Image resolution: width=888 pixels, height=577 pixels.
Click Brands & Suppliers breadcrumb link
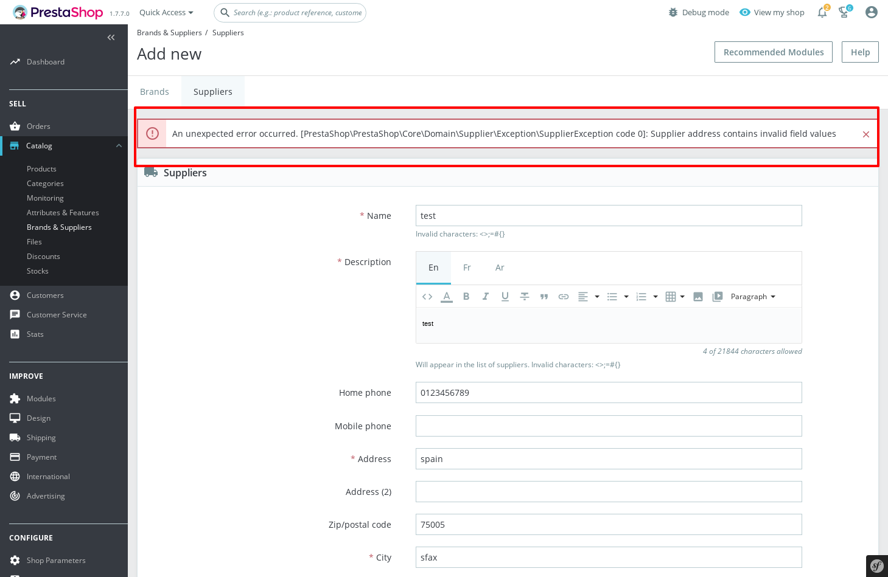tap(169, 33)
